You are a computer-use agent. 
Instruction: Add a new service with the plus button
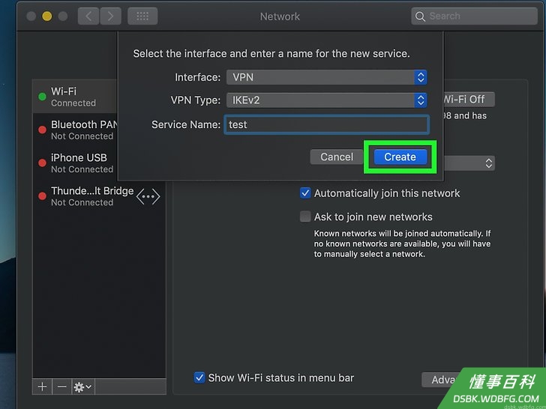point(42,387)
